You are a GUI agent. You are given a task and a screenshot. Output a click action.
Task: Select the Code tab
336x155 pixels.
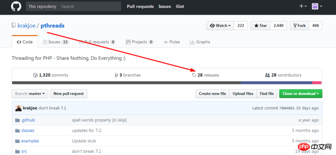[25, 42]
